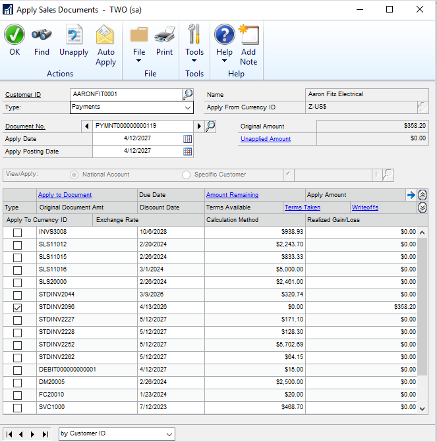The height and width of the screenshot is (442, 437).
Task: Open Customer ID lookup magnifier
Action: (188, 94)
